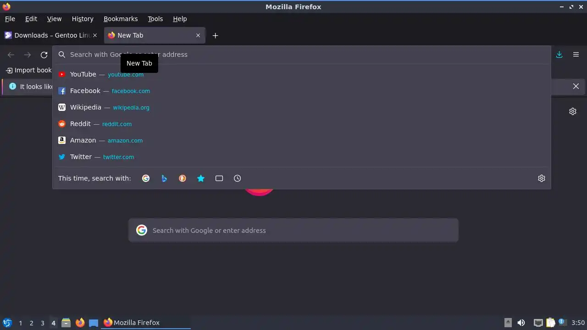Switch to workspace 4
Viewport: 587px width, 330px height.
pos(53,323)
